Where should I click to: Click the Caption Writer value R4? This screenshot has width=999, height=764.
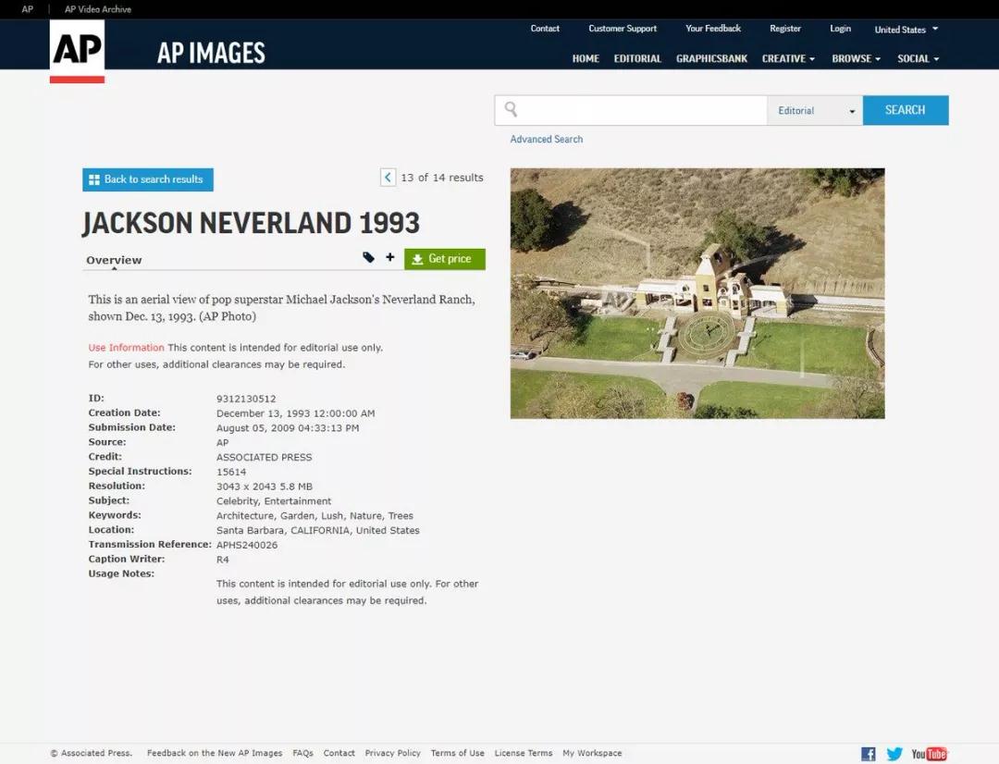point(222,560)
